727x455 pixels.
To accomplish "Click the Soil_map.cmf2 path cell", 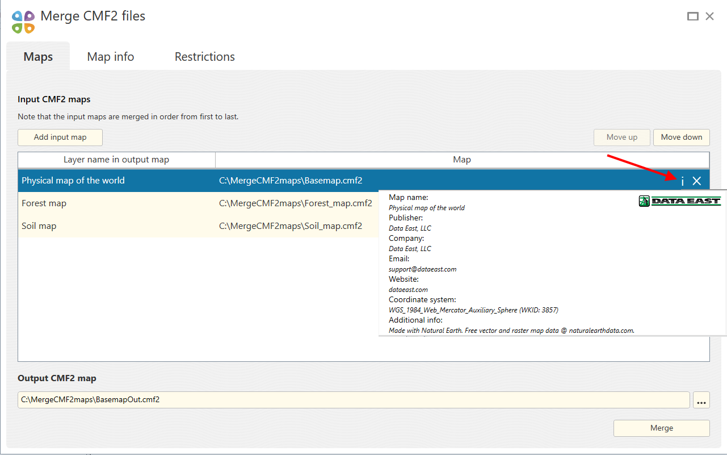I will (291, 226).
